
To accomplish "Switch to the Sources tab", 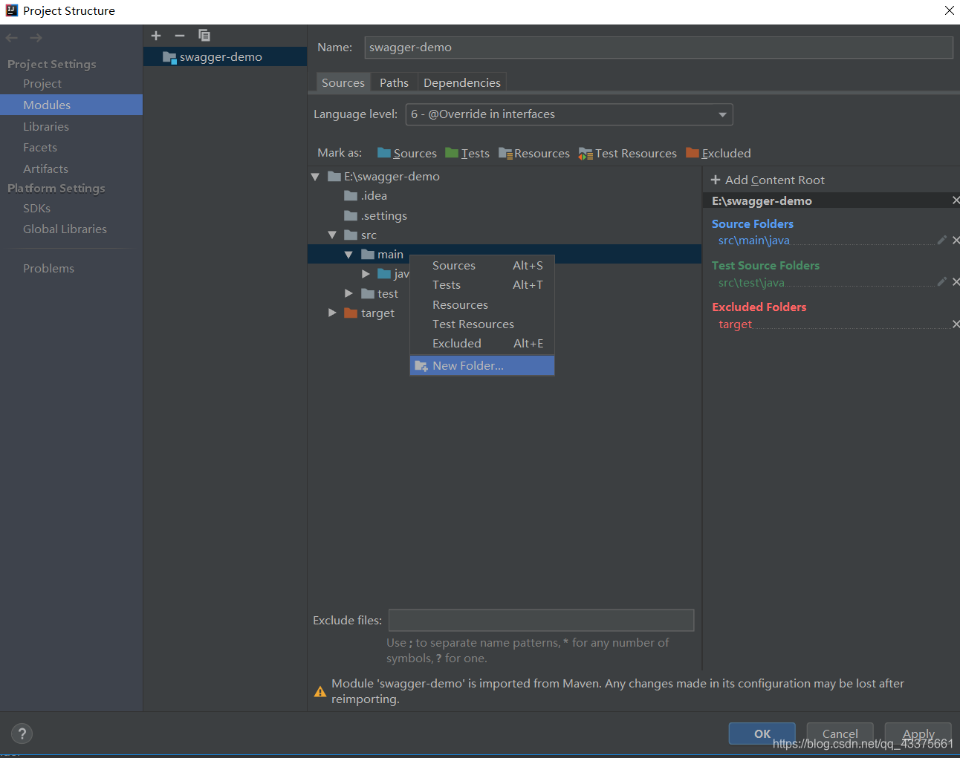I will coord(343,82).
